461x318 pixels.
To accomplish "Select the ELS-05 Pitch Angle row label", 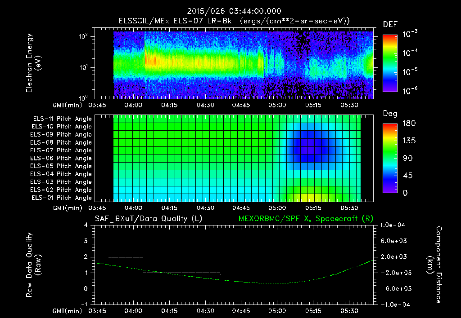I will click(61, 166).
